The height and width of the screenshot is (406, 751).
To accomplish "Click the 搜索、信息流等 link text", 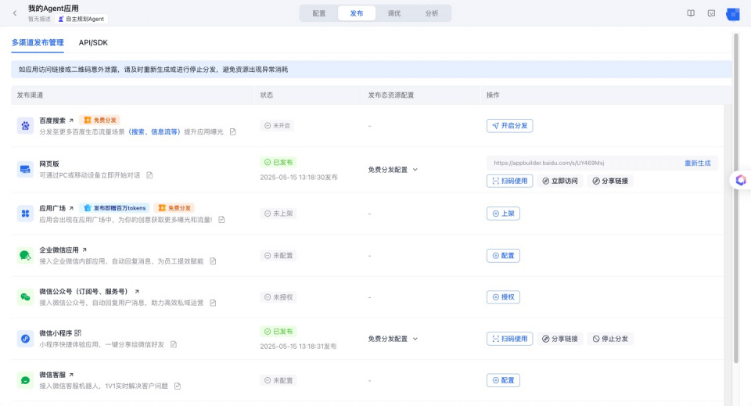I will pyautogui.click(x=154, y=131).
